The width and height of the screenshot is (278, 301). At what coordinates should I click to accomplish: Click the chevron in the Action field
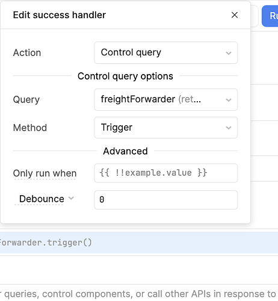pos(229,53)
